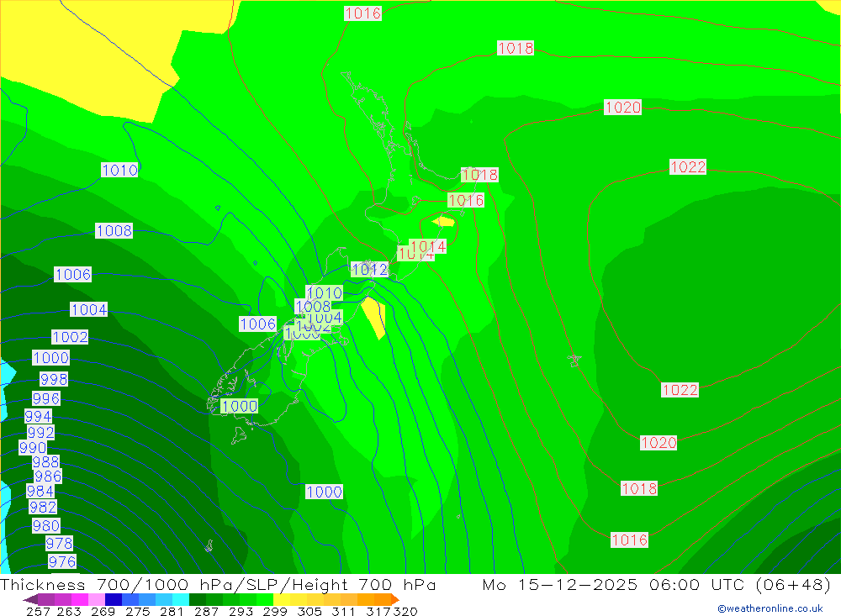
Task: Click the orange arrow tip of legend
Action: click(395, 599)
